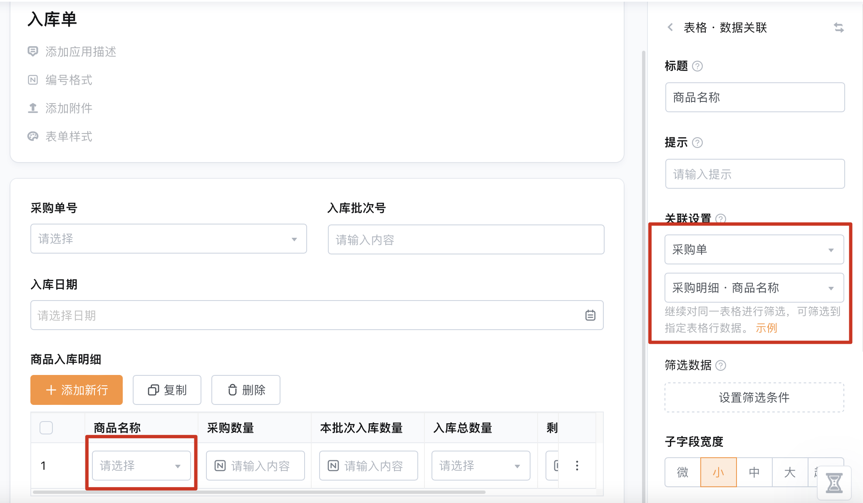
Task: Click the 删除 button
Action: pyautogui.click(x=246, y=390)
